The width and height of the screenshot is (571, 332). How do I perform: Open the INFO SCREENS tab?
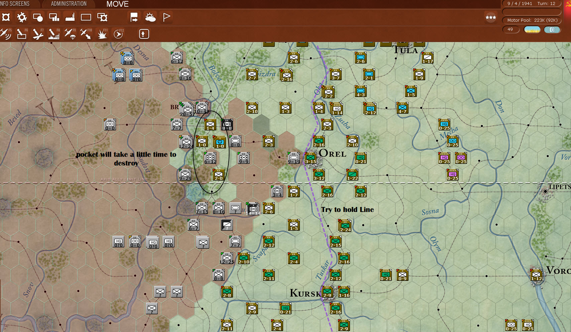click(15, 4)
